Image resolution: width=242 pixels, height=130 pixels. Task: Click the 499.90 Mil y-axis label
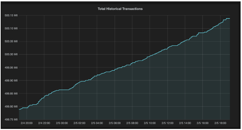click(x=11, y=81)
